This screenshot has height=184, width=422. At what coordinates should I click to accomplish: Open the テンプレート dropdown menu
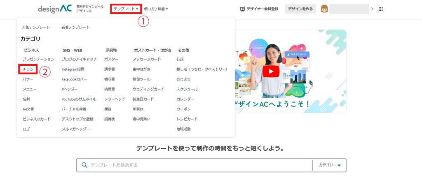pos(126,9)
